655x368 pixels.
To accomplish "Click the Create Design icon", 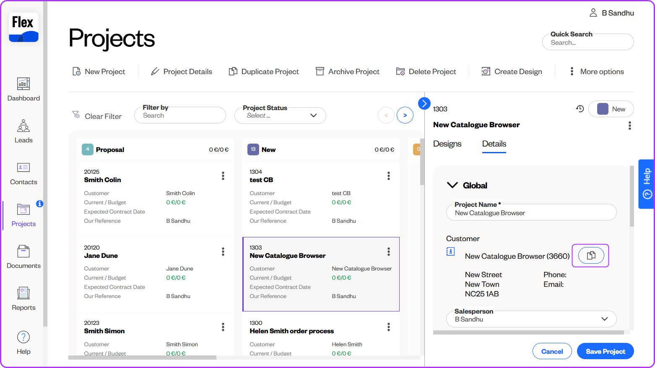I will pyautogui.click(x=486, y=72).
